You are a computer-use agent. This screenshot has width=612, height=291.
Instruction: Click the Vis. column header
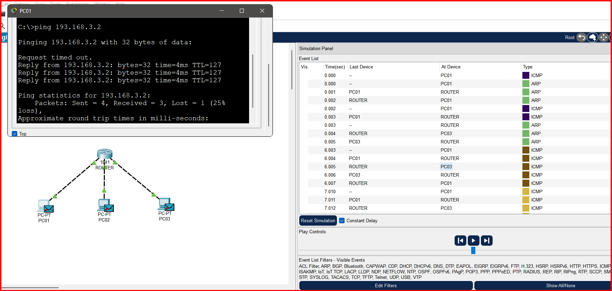pyautogui.click(x=311, y=67)
